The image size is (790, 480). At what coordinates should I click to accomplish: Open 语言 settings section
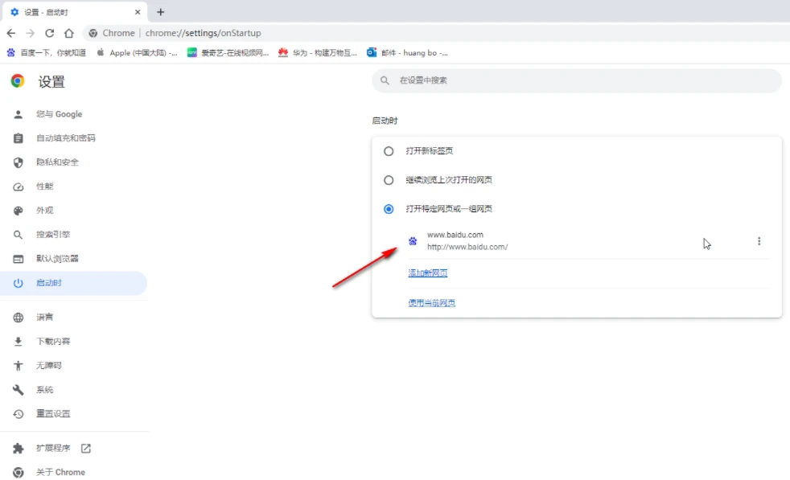click(73, 318)
